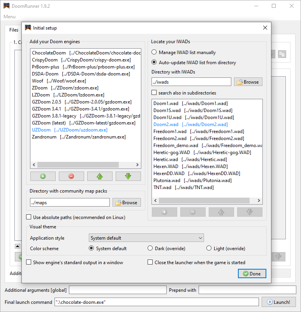Select LZDoom engine entry
Image resolution: width=301 pixels, height=312 pixels.
(x=86, y=95)
